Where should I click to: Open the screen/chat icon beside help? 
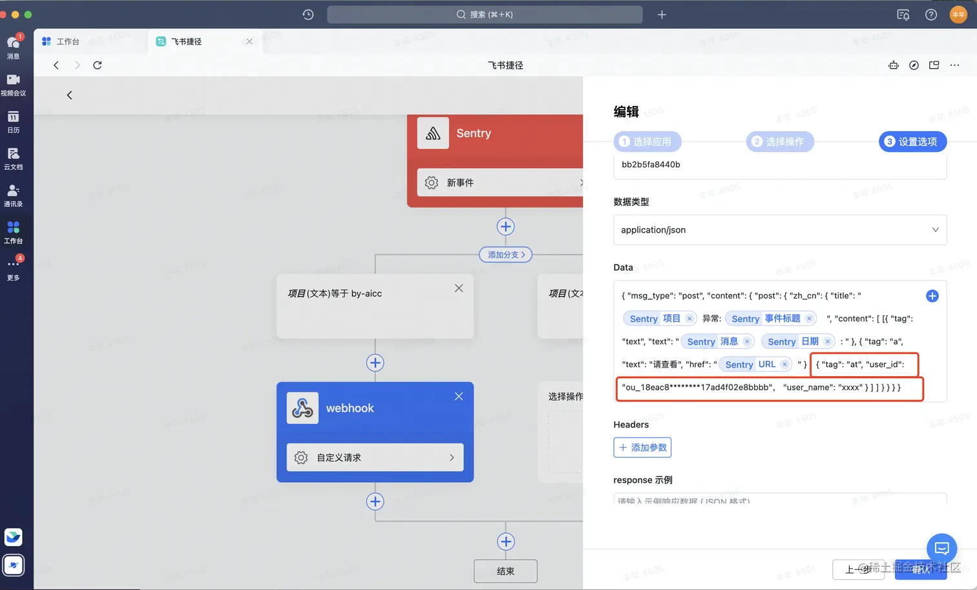903,14
